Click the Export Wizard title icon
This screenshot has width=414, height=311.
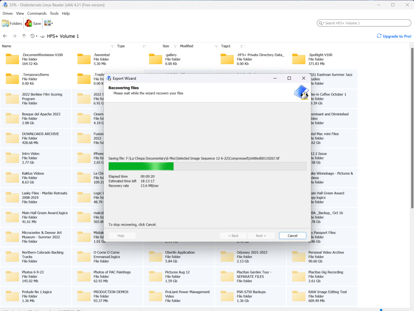[109, 78]
